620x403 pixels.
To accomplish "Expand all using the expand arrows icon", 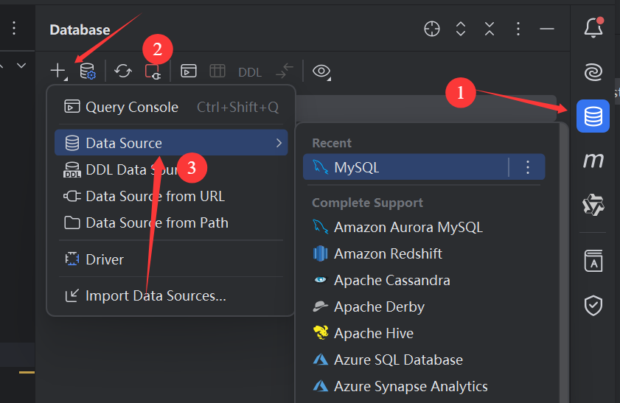I will (461, 29).
